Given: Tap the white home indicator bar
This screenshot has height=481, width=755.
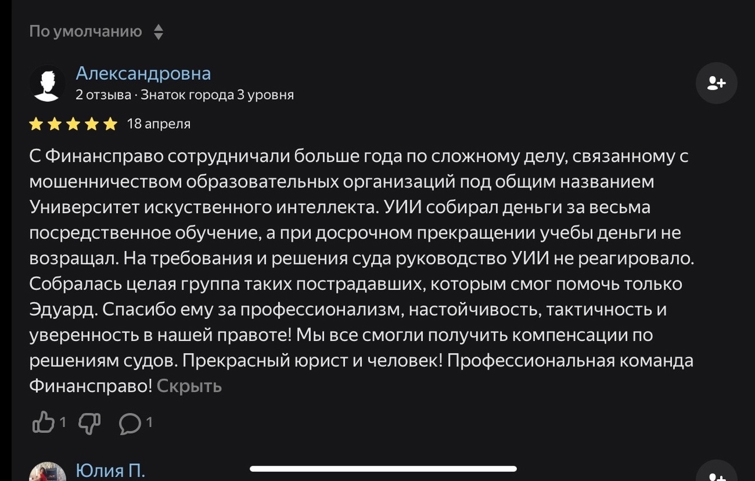Looking at the screenshot, I should tap(383, 469).
